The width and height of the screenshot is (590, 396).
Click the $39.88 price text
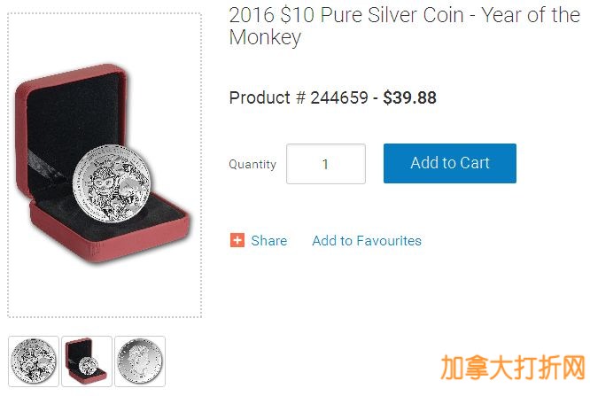(410, 97)
